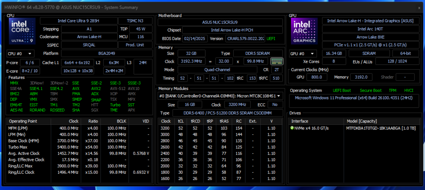The height and width of the screenshot is (190, 425).
Task: Click the green NVMe drive status icon
Action: coord(292,128)
